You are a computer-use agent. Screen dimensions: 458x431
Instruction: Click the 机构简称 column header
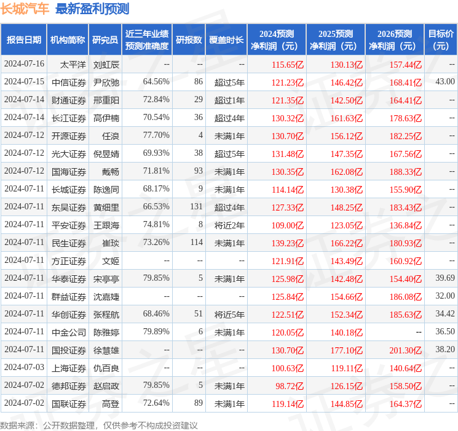coord(68,40)
